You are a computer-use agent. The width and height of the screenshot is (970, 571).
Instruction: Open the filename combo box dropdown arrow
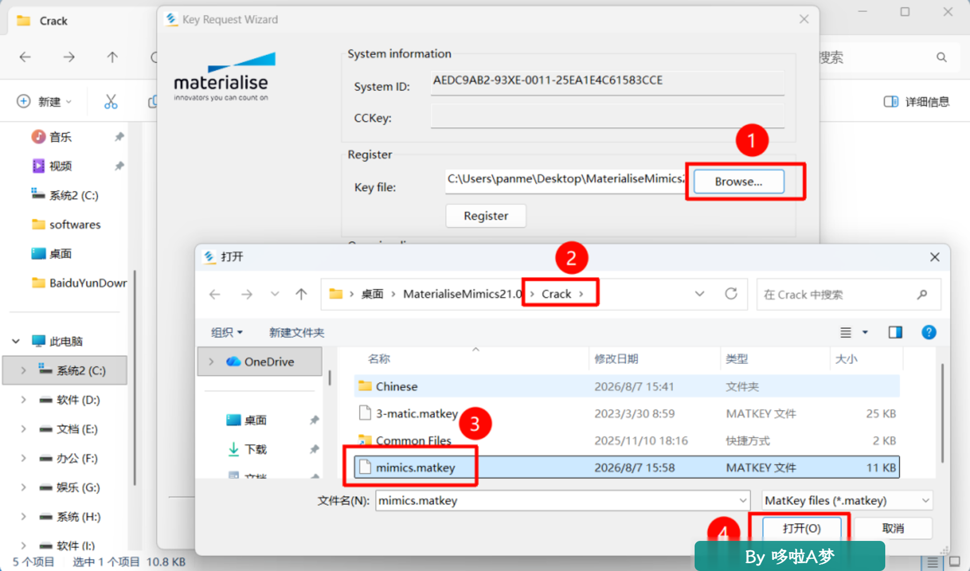[743, 500]
